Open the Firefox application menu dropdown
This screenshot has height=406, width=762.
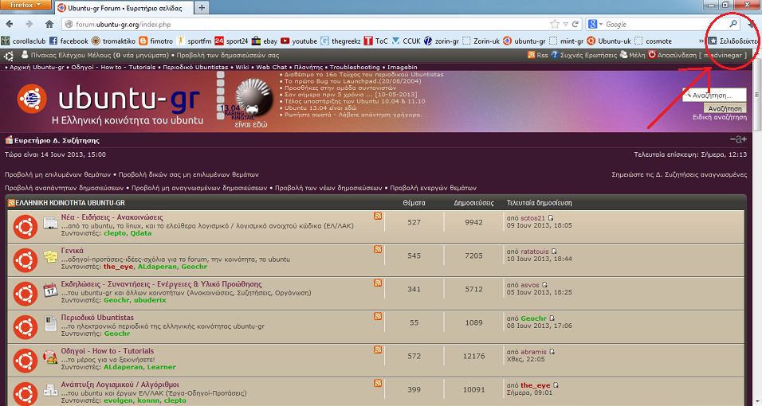pyautogui.click(x=26, y=6)
